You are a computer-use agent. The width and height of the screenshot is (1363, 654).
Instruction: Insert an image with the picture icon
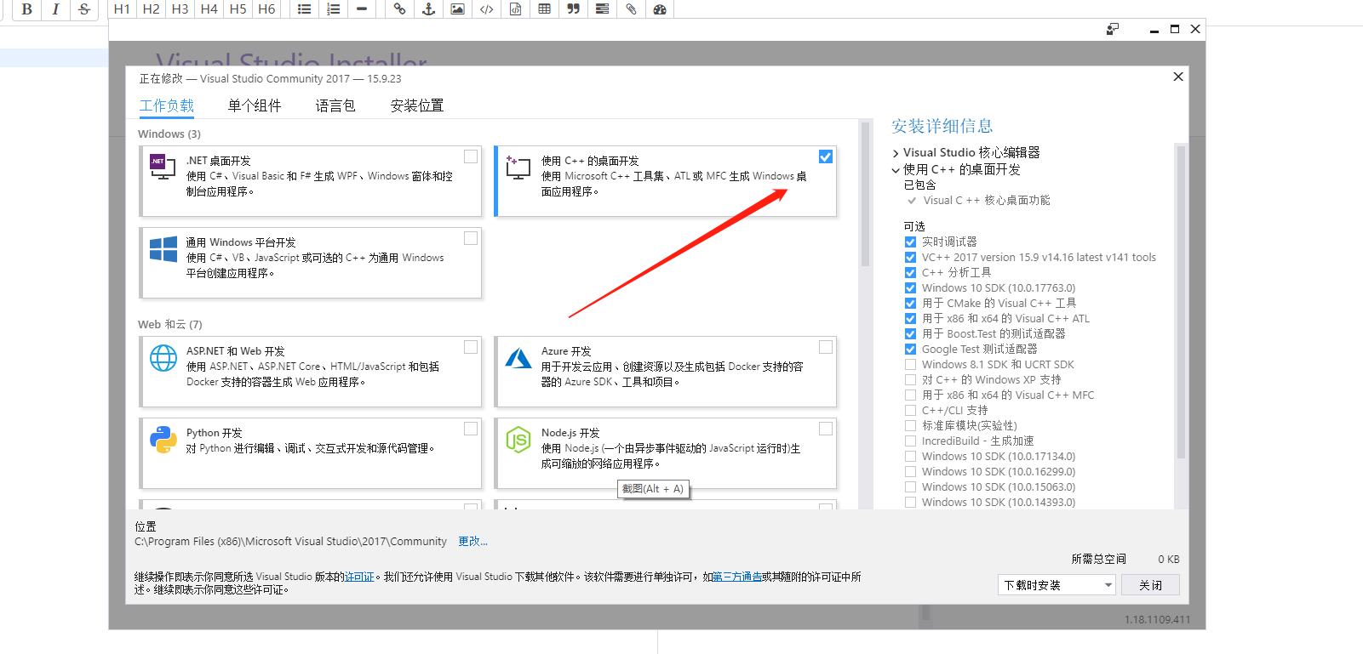pyautogui.click(x=457, y=9)
